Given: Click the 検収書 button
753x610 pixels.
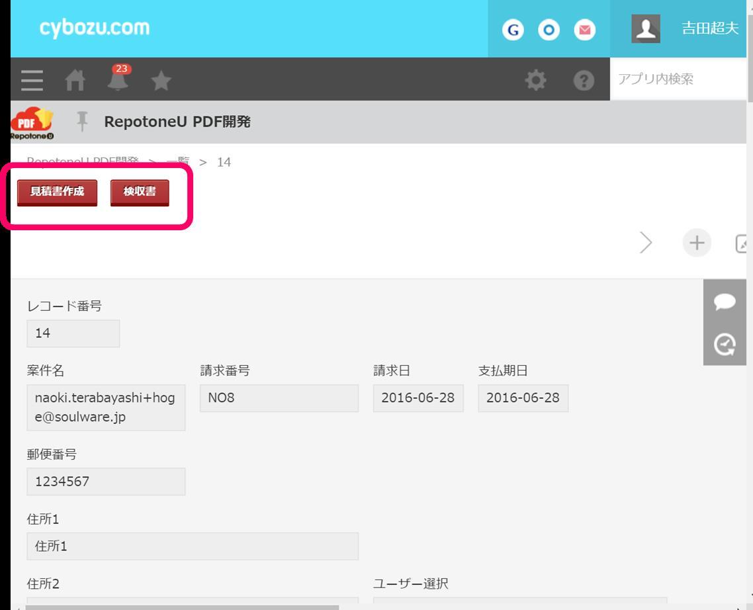Looking at the screenshot, I should pos(140,193).
